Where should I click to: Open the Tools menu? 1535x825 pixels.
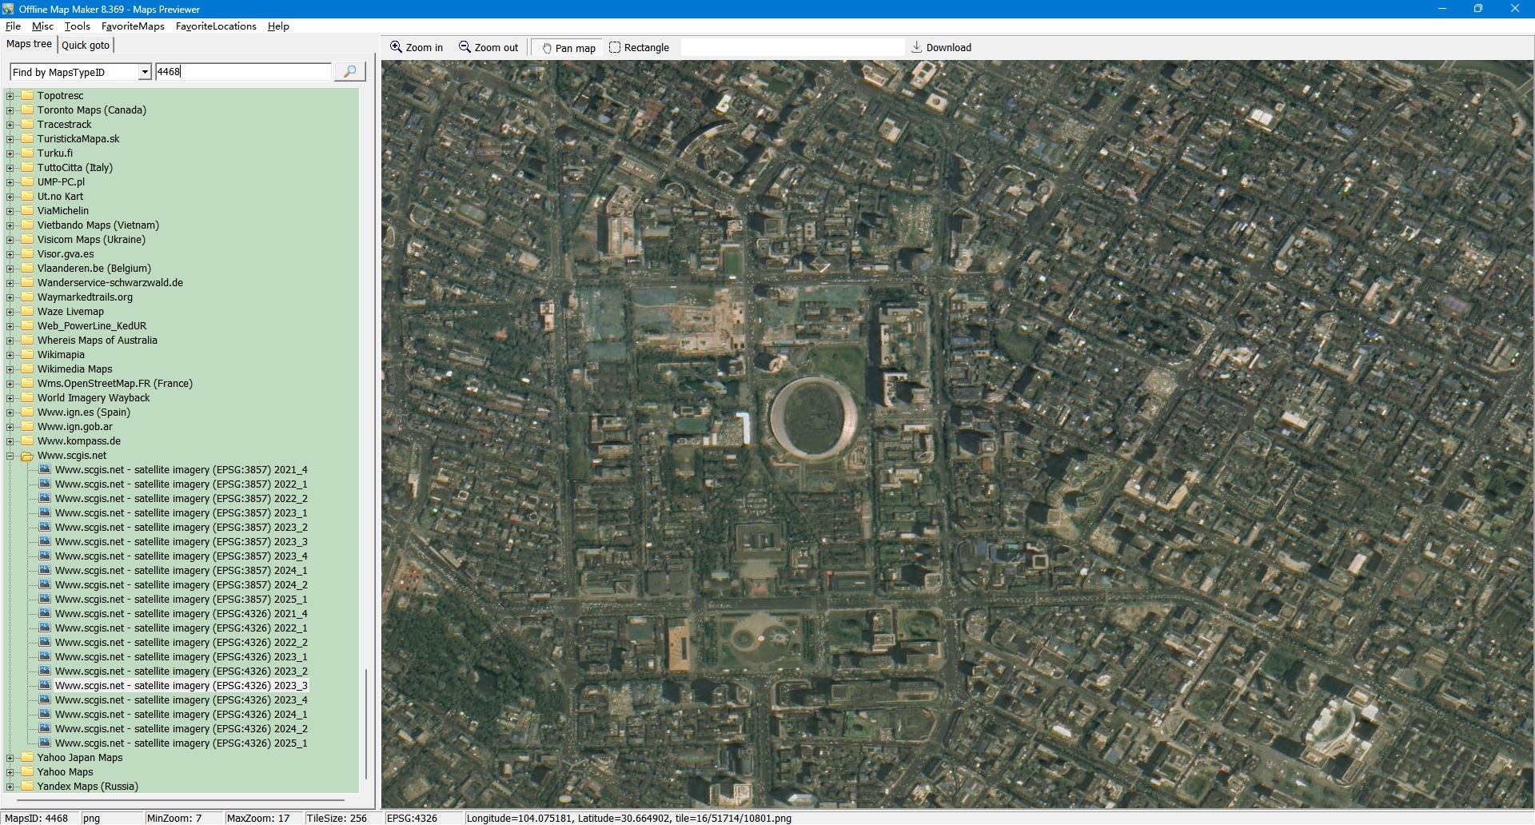(x=77, y=26)
